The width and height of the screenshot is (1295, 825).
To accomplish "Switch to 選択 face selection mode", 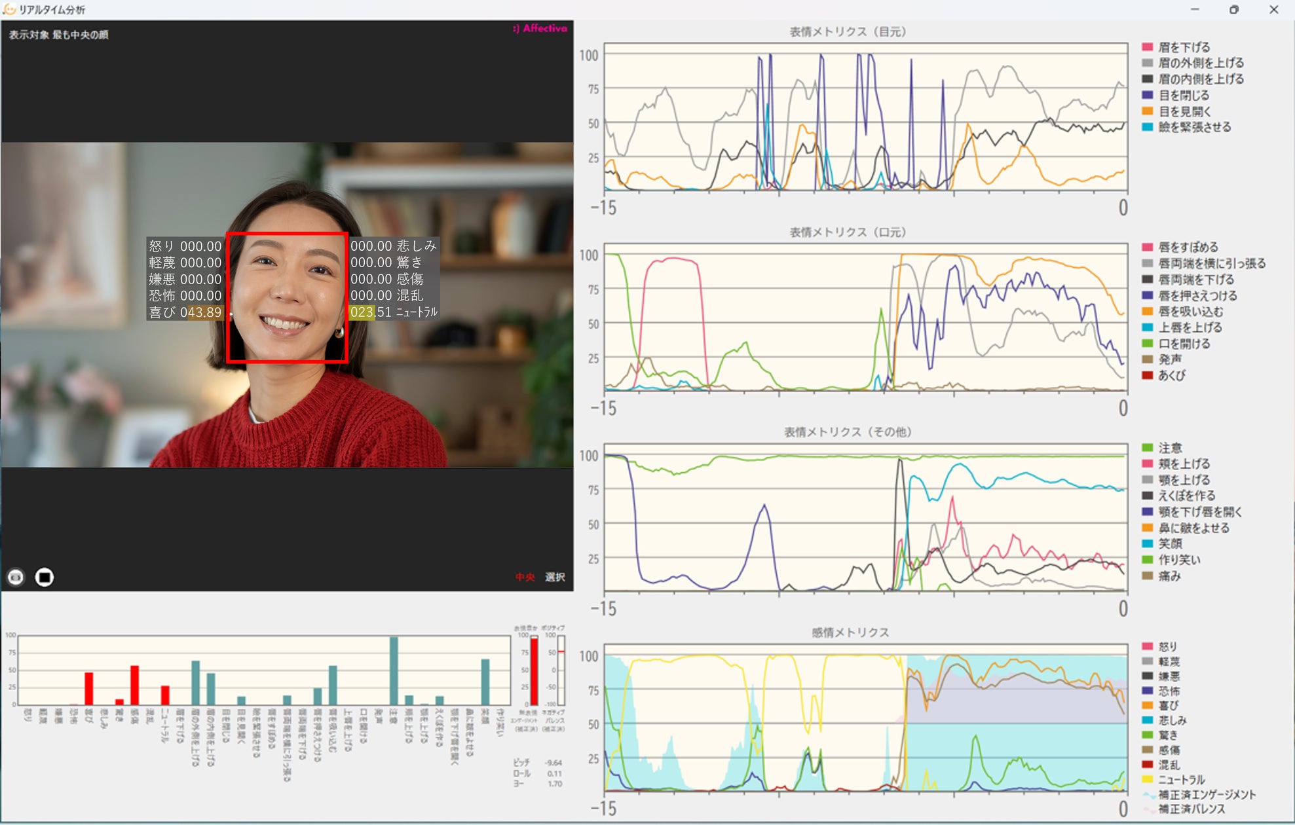I will (555, 577).
